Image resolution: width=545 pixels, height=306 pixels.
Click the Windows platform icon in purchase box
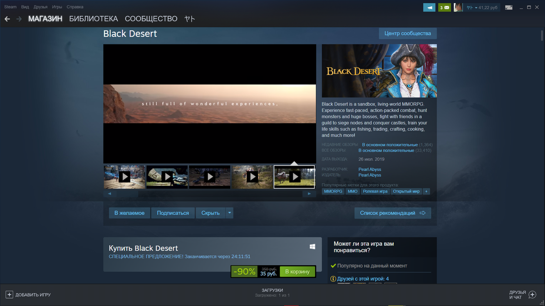pos(312,246)
